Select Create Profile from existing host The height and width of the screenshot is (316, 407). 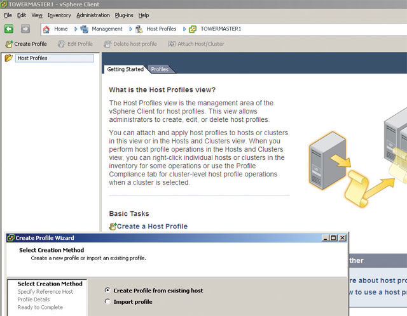click(x=107, y=291)
